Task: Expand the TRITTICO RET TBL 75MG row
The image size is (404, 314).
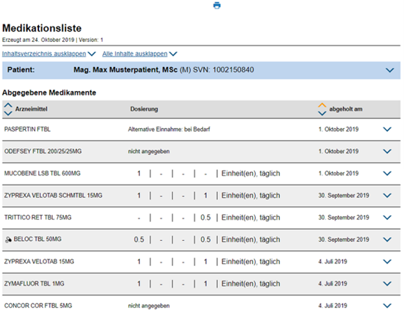Action: tap(387, 218)
